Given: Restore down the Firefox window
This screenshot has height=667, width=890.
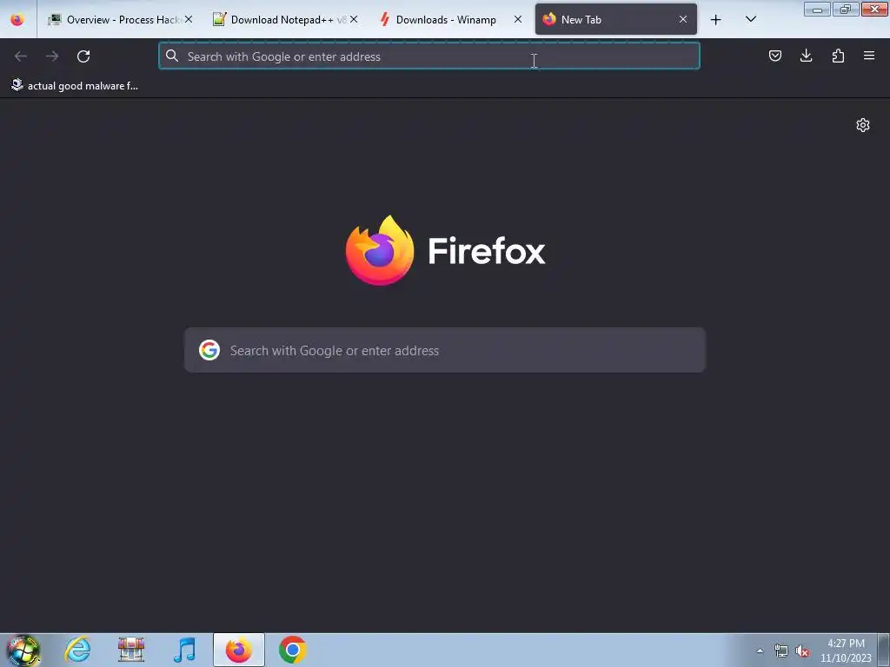Looking at the screenshot, I should coord(846,9).
